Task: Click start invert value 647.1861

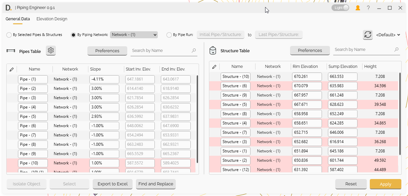Action: 140,79
